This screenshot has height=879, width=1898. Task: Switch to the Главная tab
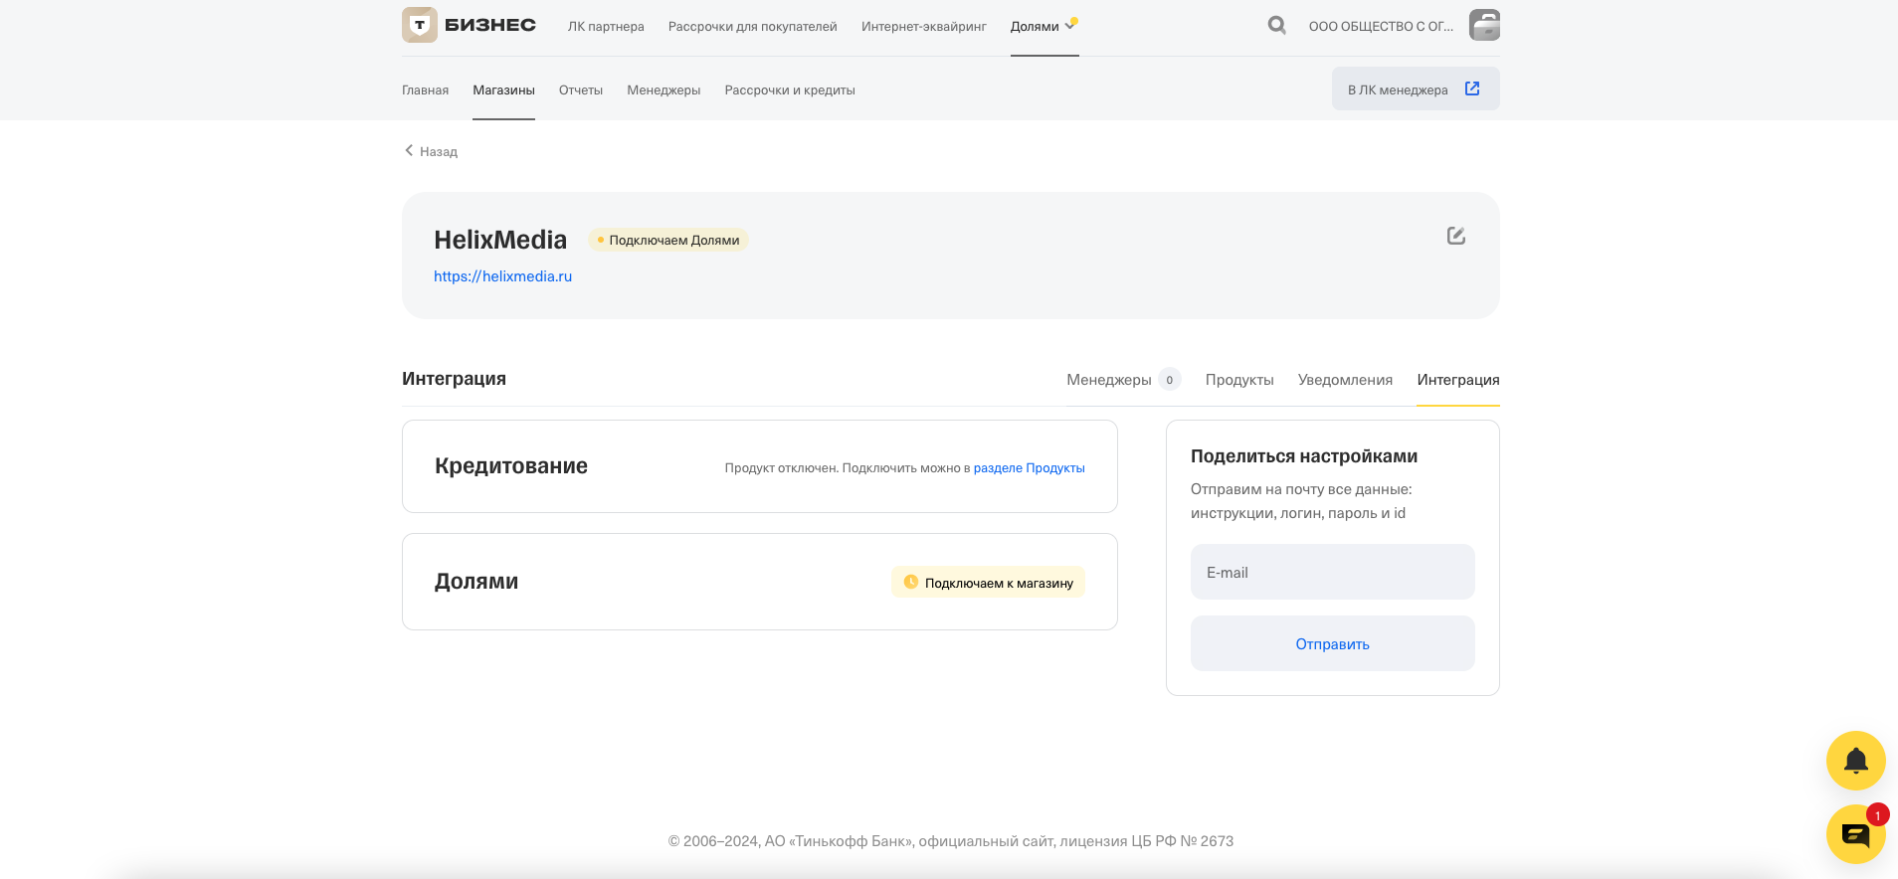pyautogui.click(x=426, y=90)
